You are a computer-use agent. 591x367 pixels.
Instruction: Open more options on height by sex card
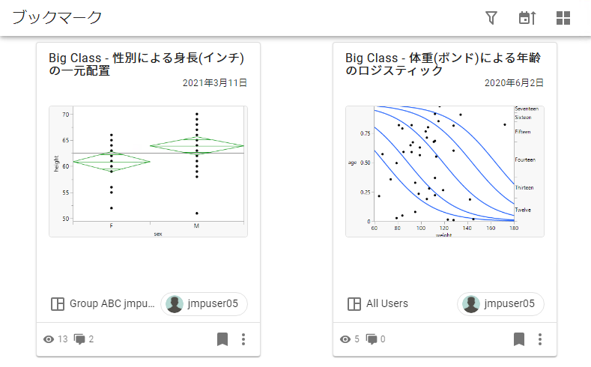pos(243,339)
